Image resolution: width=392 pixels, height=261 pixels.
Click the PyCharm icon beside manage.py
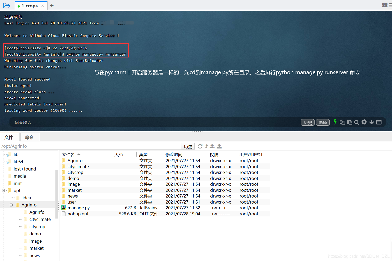63,208
